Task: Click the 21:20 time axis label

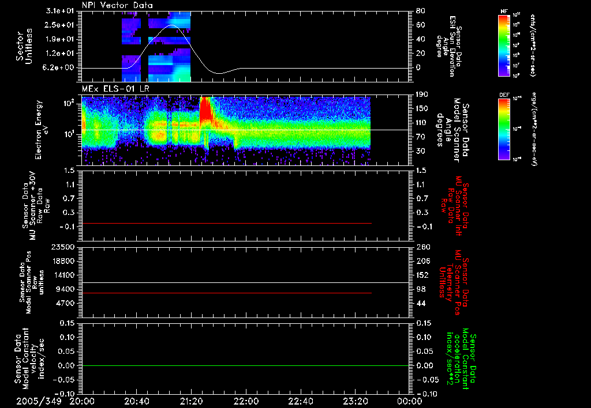Action: click(x=190, y=401)
